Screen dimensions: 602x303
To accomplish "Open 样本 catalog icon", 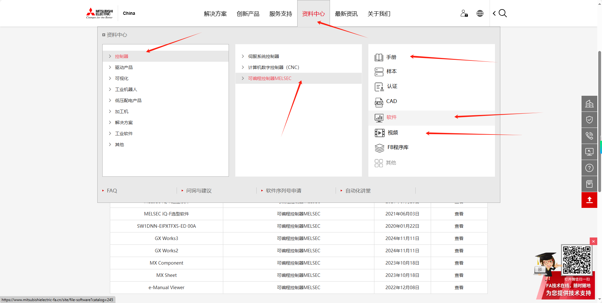I will point(379,72).
